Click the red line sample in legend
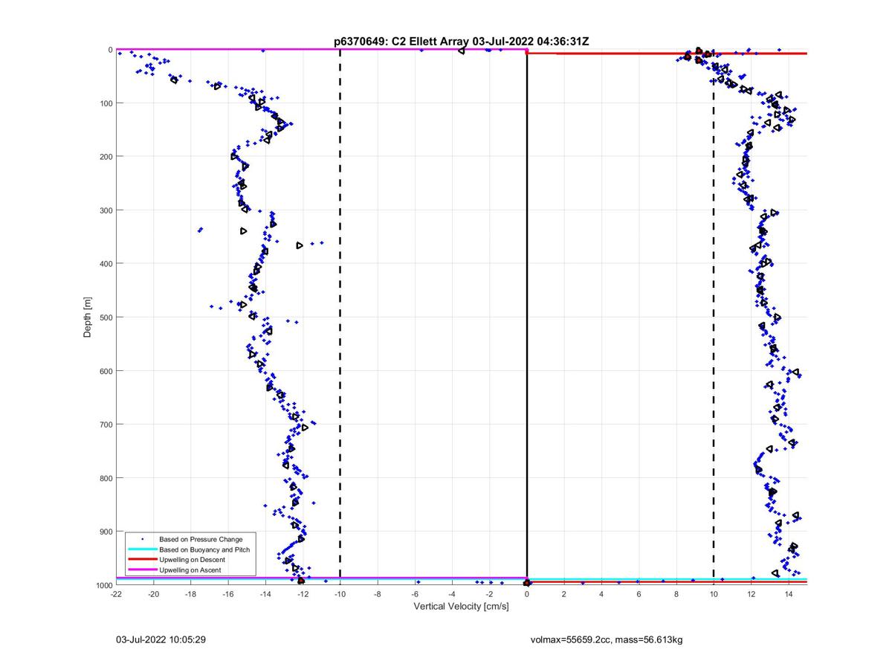The height and width of the screenshot is (658, 892). point(142,559)
